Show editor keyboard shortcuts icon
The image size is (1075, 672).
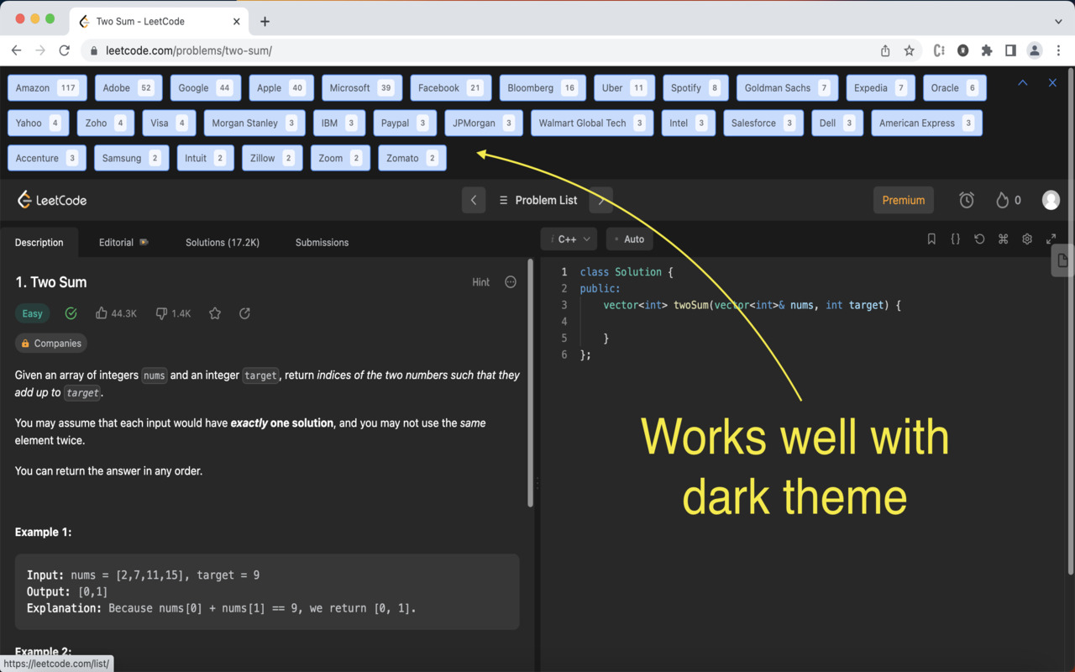(1003, 239)
